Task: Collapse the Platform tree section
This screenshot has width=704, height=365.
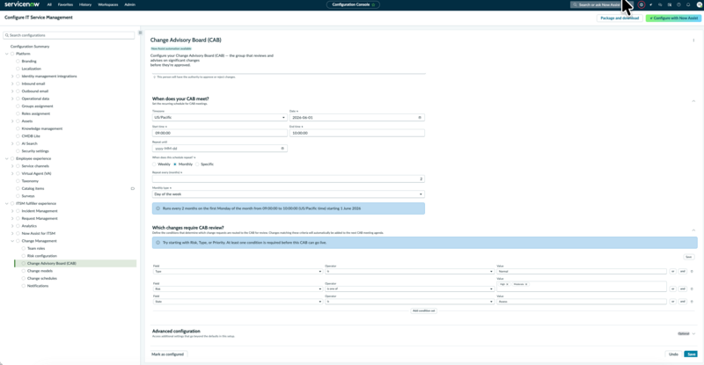Action: coord(7,54)
